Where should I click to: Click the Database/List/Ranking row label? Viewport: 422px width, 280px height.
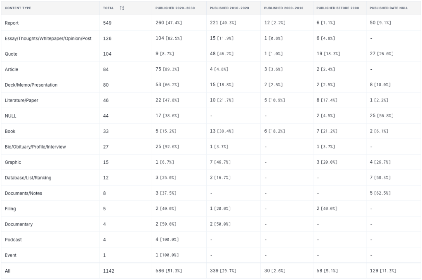coord(28,178)
